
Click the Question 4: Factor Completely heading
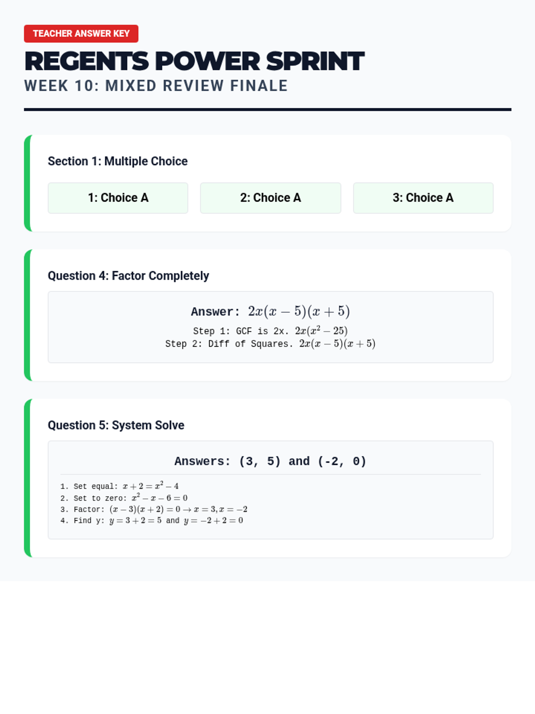pyautogui.click(x=128, y=276)
